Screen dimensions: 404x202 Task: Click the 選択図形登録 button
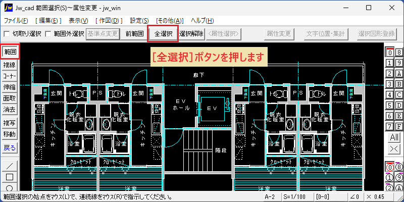[376, 34]
